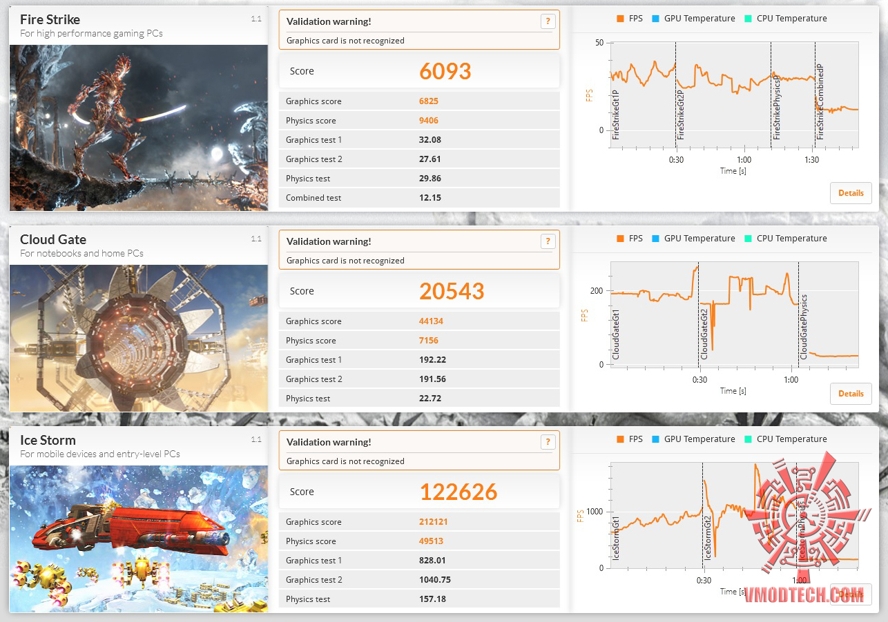Click the combined test value "12.15"
Image resolution: width=888 pixels, height=622 pixels.
pyautogui.click(x=430, y=198)
